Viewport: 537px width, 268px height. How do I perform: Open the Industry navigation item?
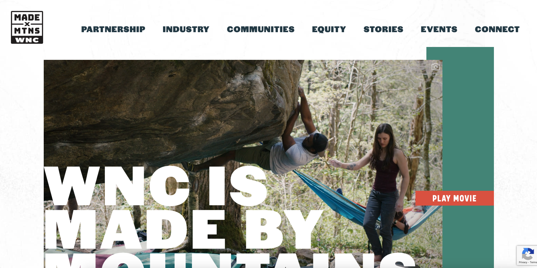coord(186,29)
